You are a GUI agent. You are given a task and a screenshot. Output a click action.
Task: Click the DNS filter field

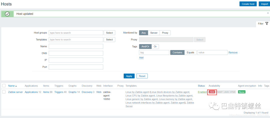(76, 53)
